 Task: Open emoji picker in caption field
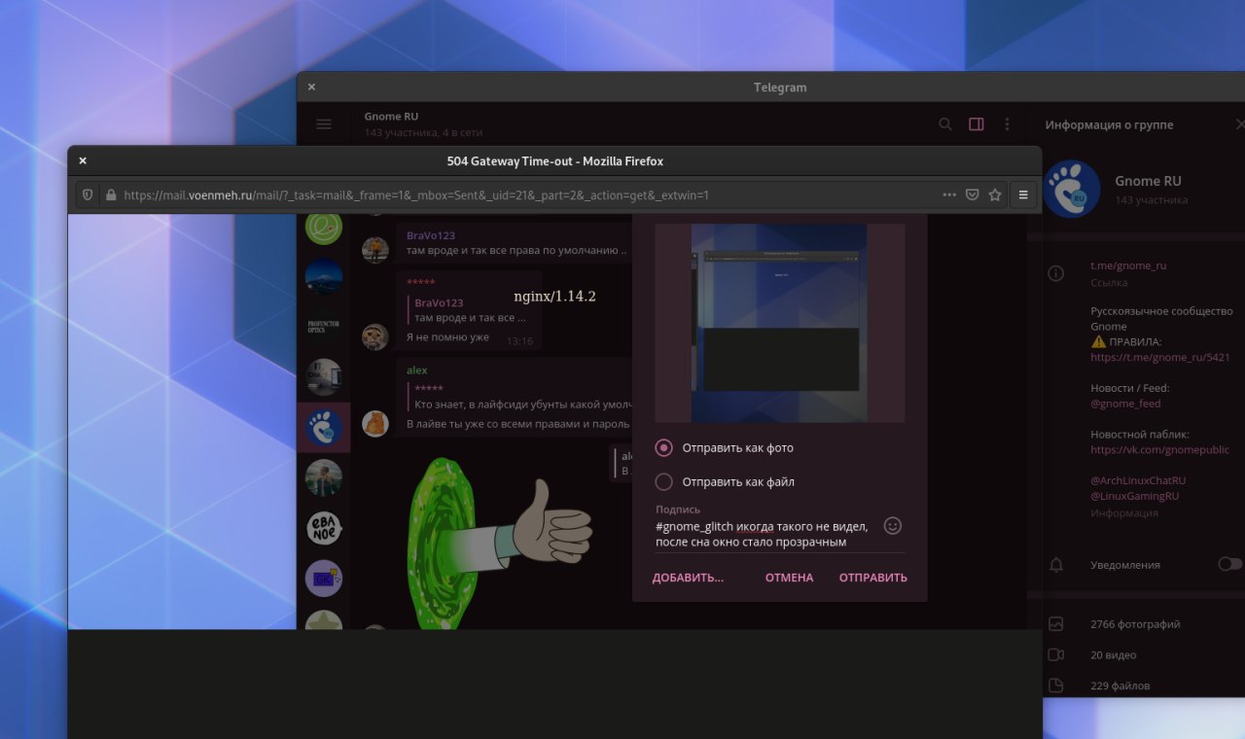892,526
